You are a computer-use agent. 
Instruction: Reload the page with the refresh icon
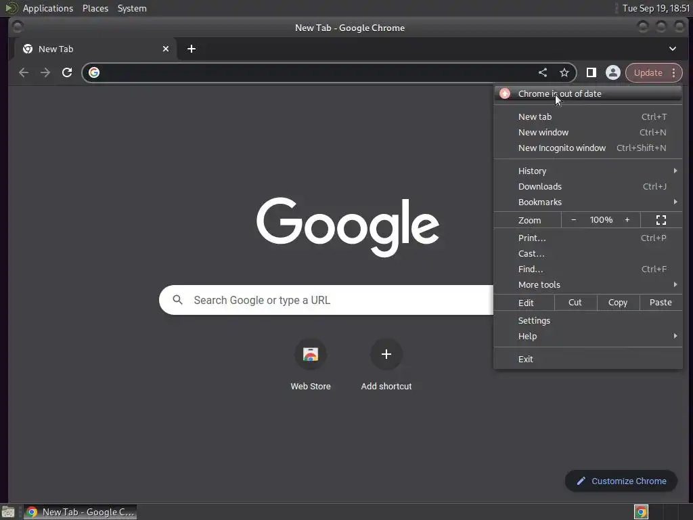tap(67, 72)
